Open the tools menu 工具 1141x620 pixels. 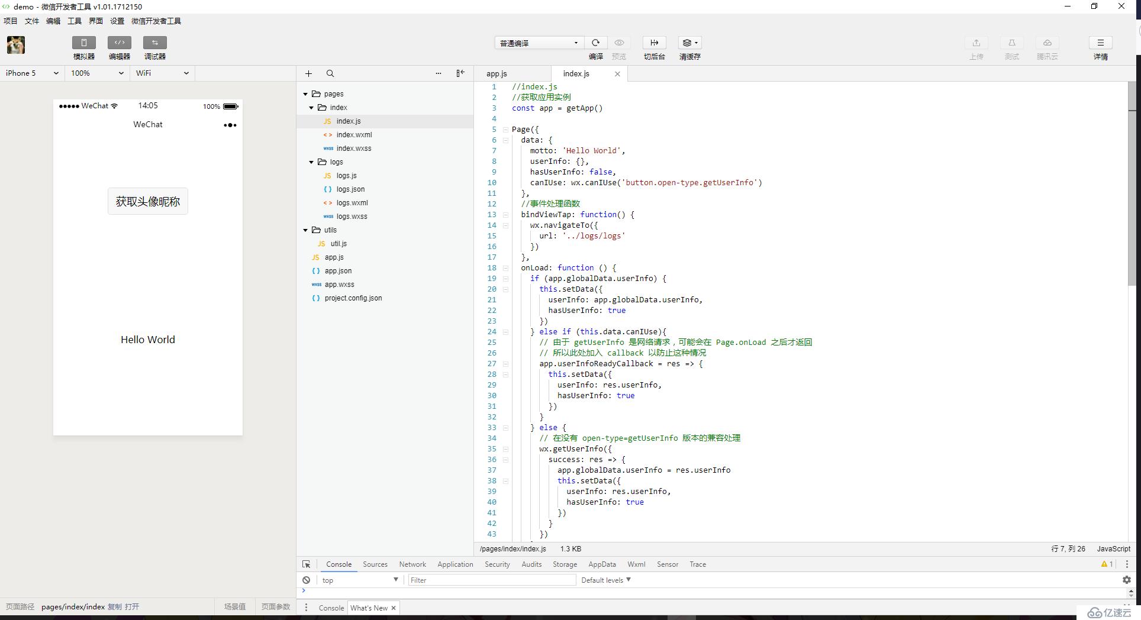point(75,21)
